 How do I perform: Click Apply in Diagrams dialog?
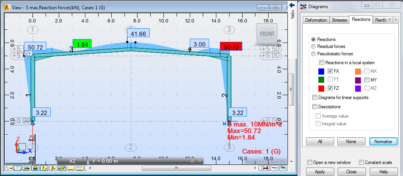pos(320,172)
